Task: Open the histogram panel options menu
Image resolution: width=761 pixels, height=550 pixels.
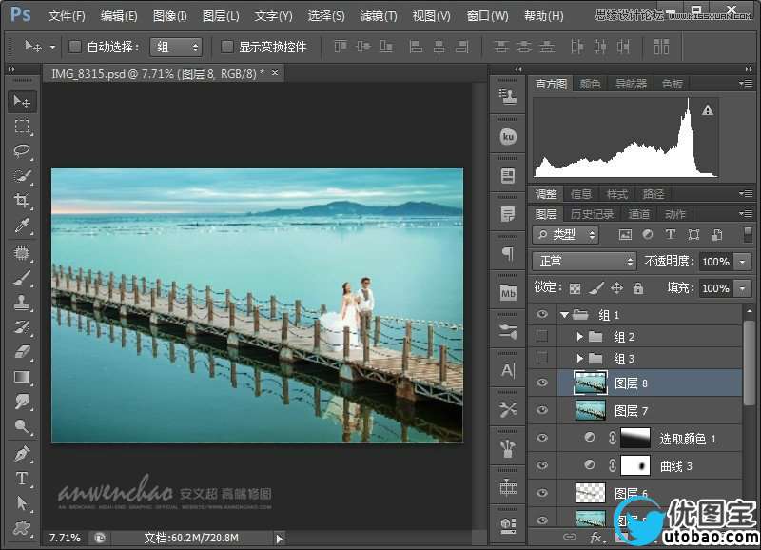Action: [746, 84]
